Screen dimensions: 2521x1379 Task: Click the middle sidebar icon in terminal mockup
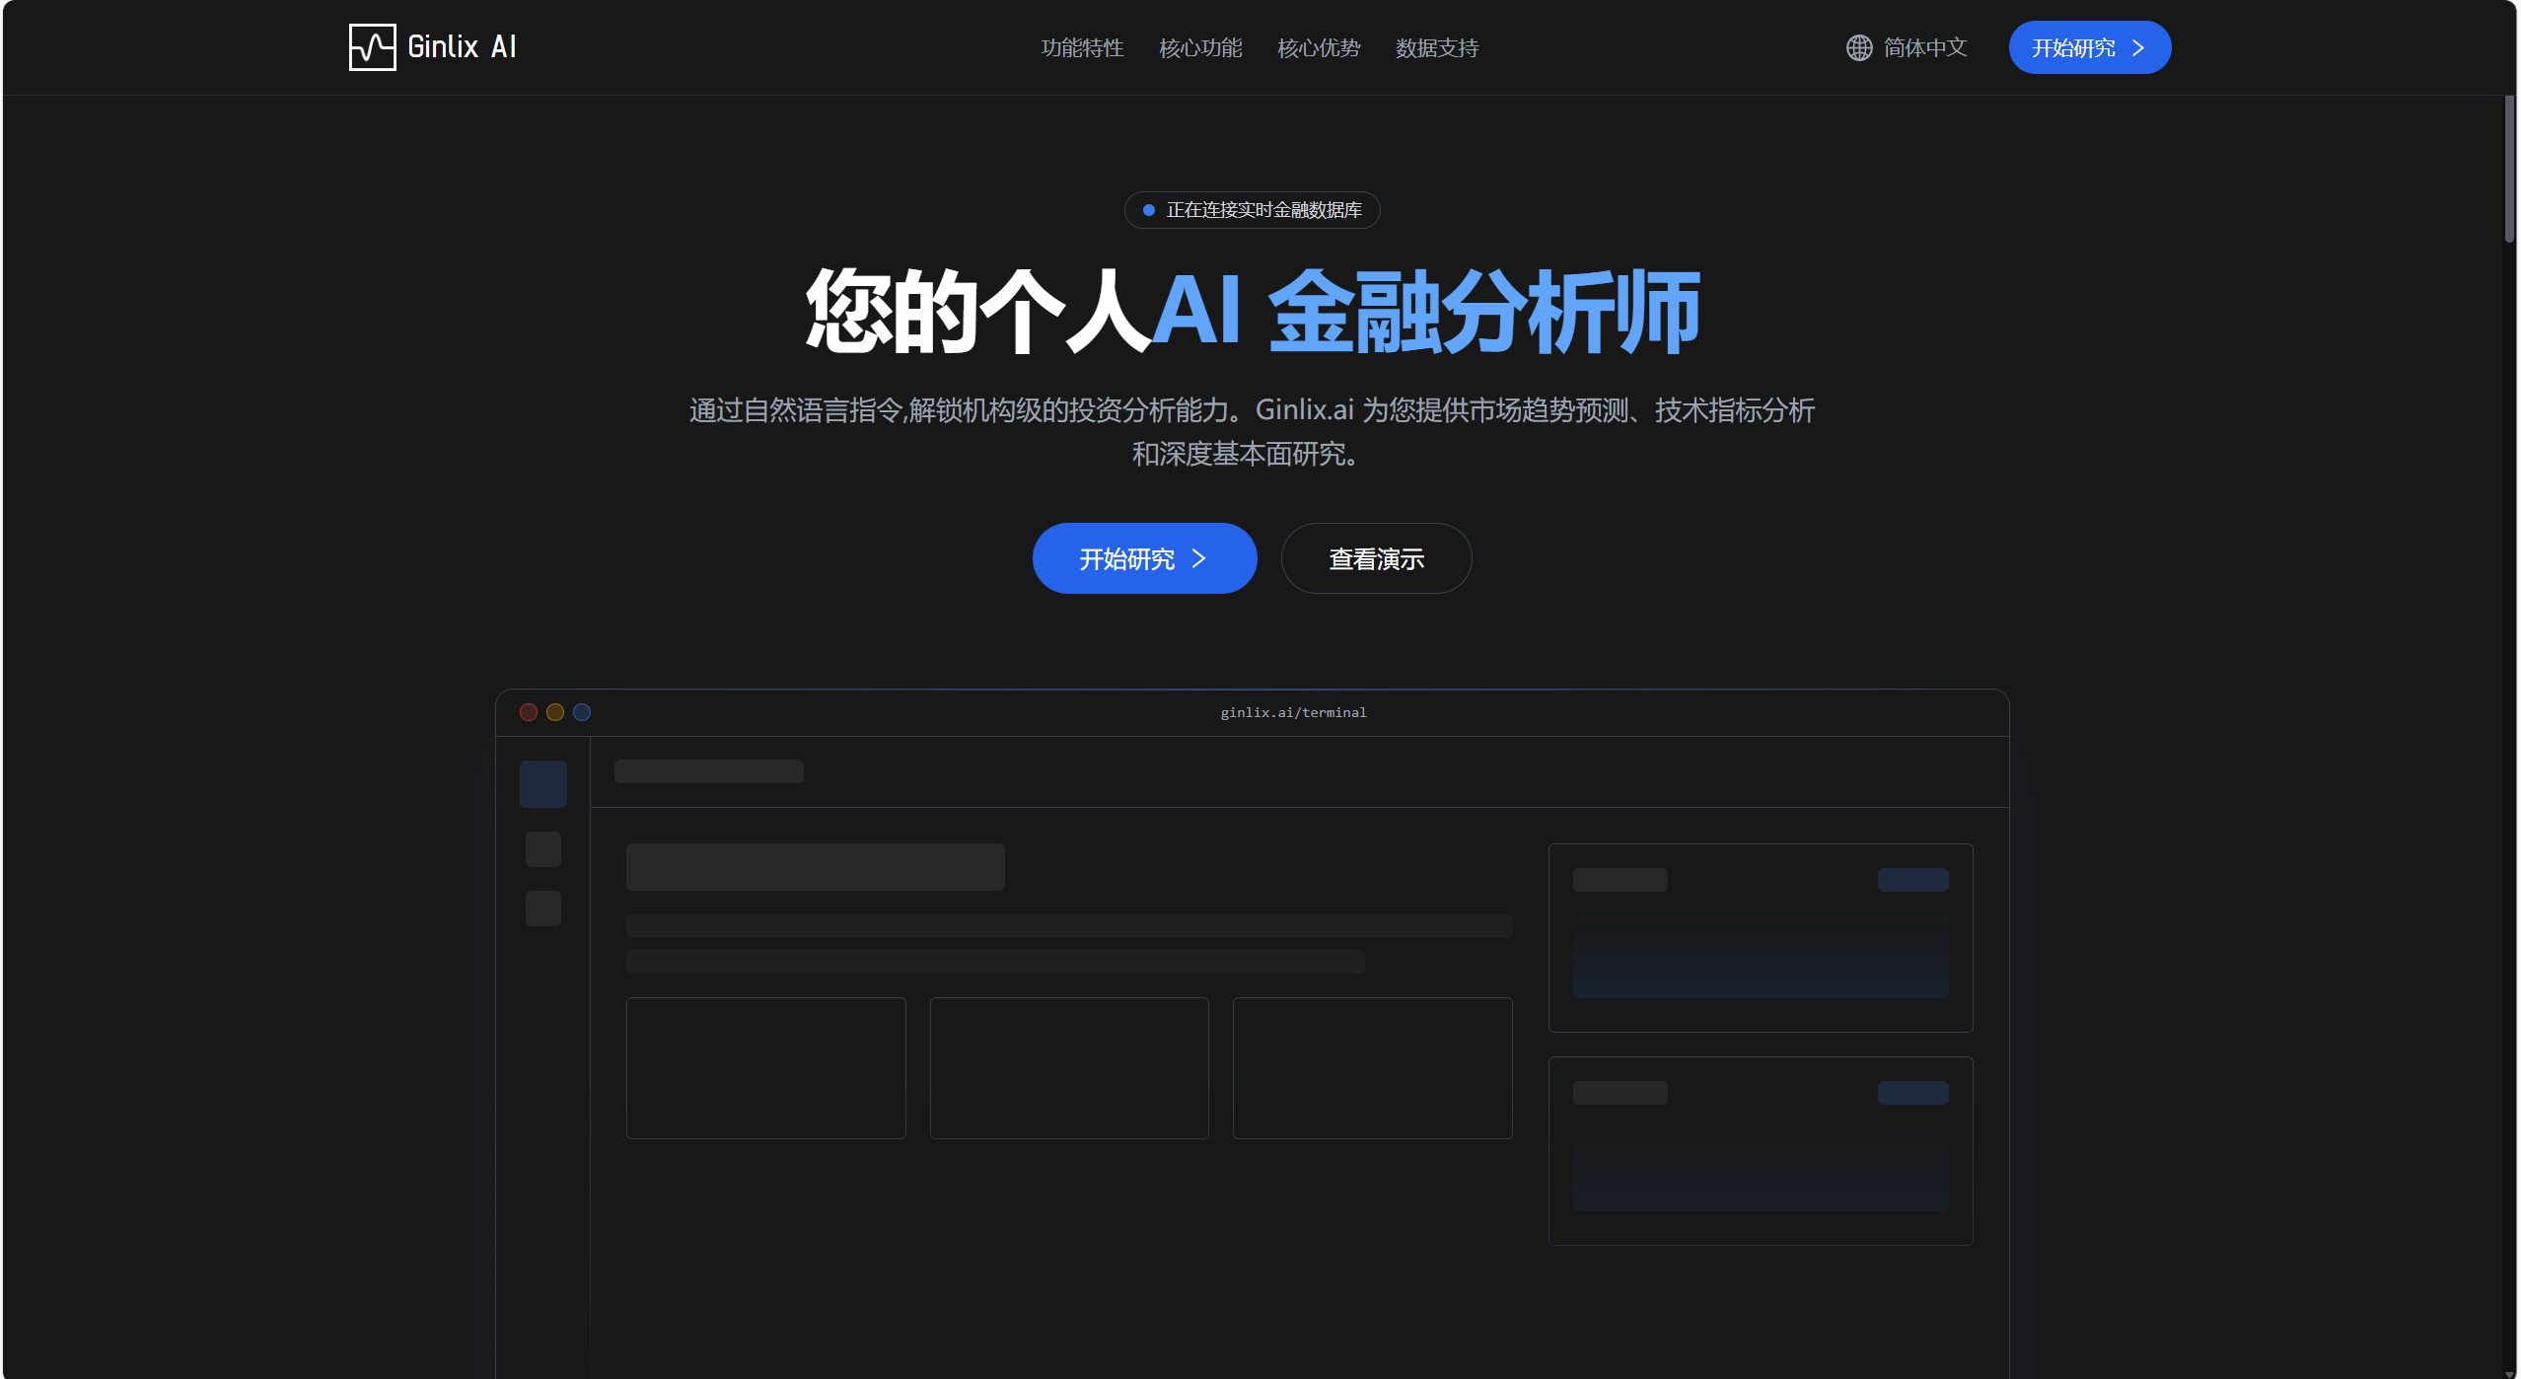pyautogui.click(x=542, y=848)
